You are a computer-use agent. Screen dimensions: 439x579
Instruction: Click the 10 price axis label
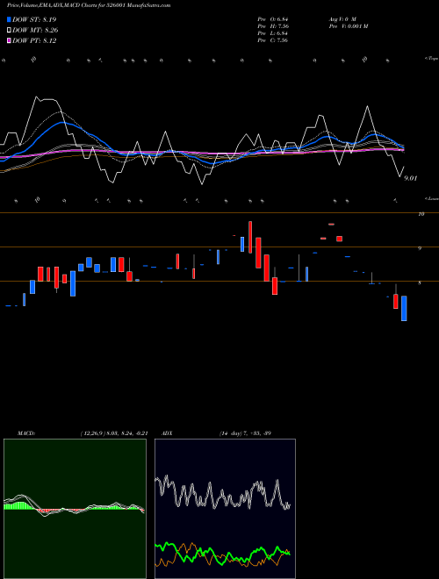421,214
